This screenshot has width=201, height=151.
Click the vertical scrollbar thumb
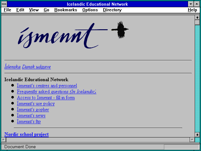pyautogui.click(x=197, y=22)
